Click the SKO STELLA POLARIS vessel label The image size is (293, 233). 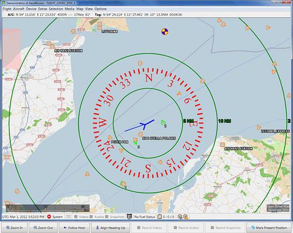pos(159,138)
